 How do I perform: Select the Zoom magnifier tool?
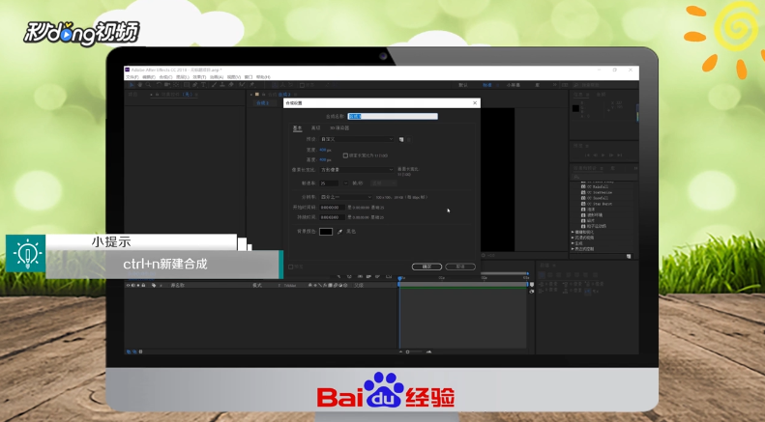tap(148, 85)
